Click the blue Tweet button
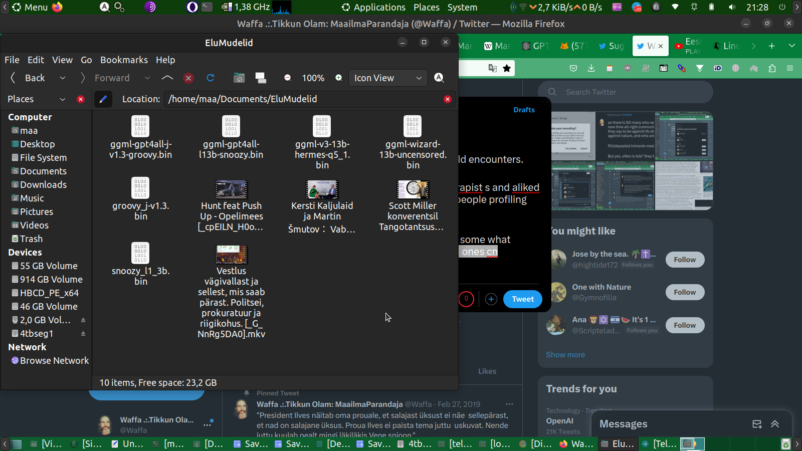Screen dimensions: 802x451 point(522,299)
